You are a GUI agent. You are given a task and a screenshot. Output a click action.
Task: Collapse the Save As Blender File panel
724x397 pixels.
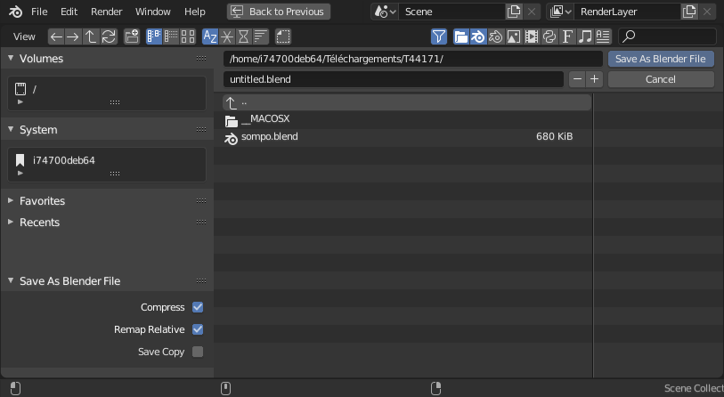[x=11, y=280]
